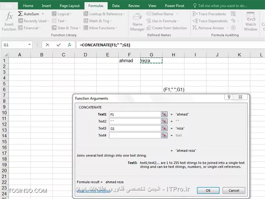Confirm formula entry with the checkmark icon
Image resolution: width=265 pixels, height=199 pixels.
click(59, 45)
